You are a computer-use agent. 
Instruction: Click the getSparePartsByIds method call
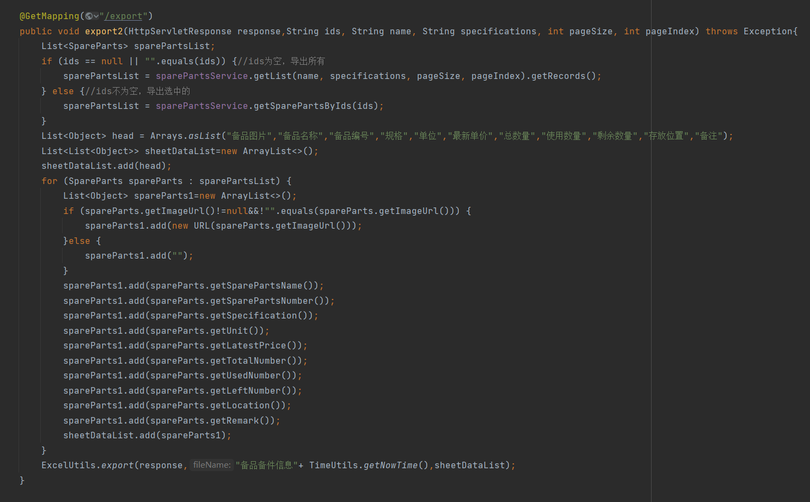303,106
